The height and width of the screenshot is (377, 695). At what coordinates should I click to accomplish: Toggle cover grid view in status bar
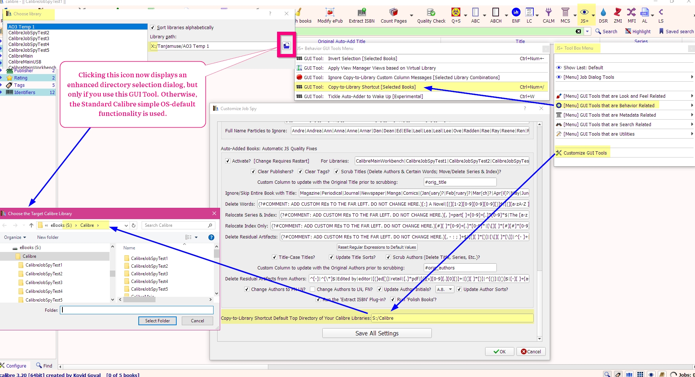(640, 374)
